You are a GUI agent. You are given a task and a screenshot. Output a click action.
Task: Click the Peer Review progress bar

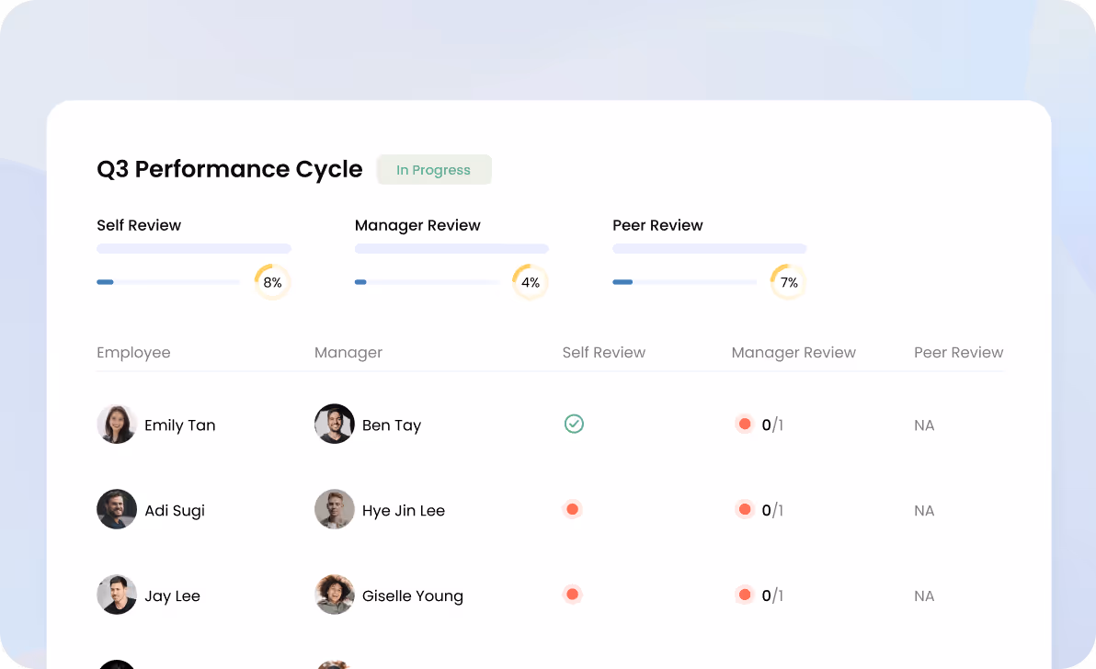(x=684, y=282)
